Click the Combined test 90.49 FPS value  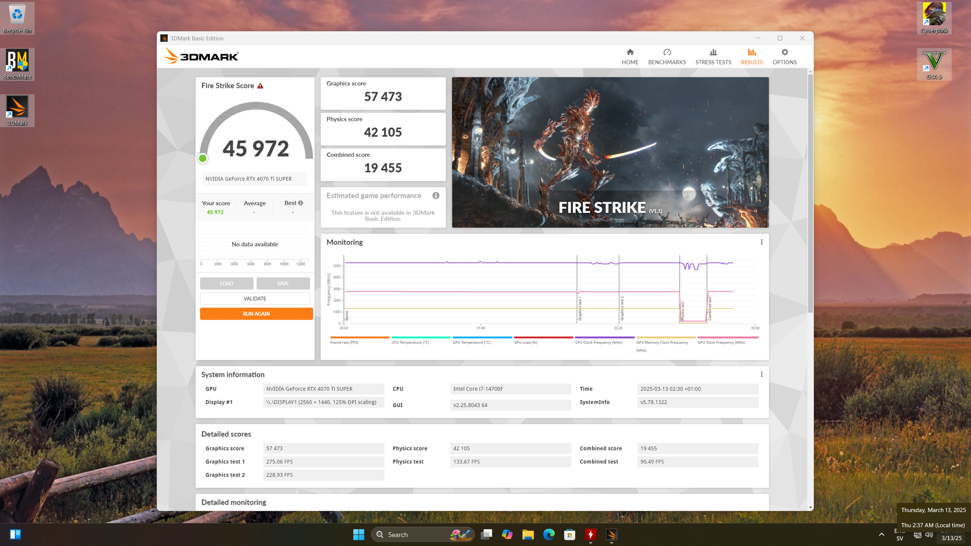click(x=697, y=462)
